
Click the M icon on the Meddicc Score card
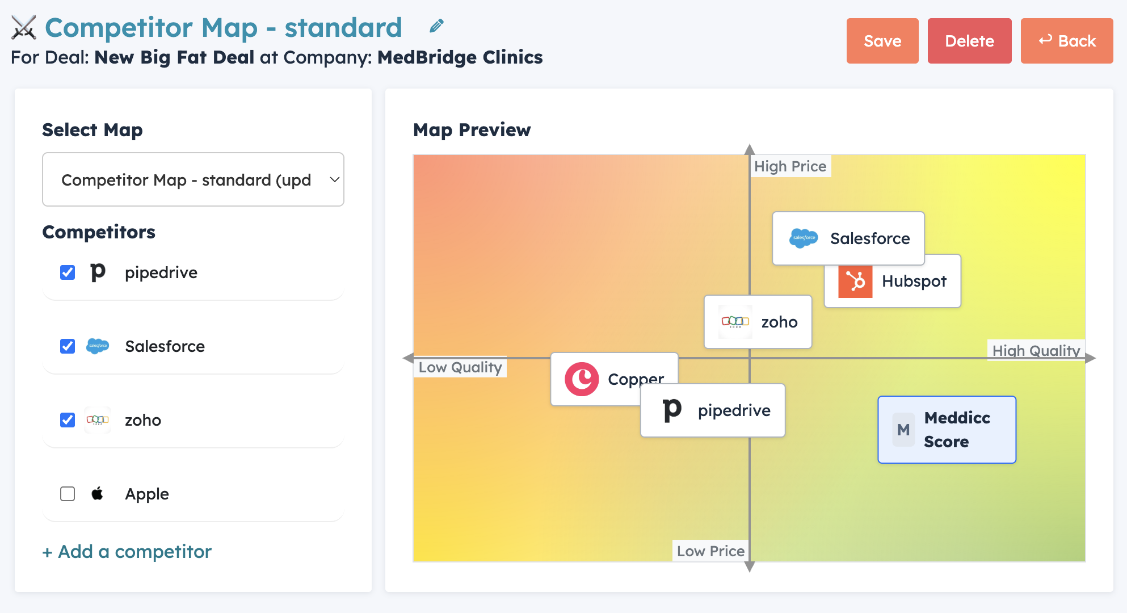(903, 430)
